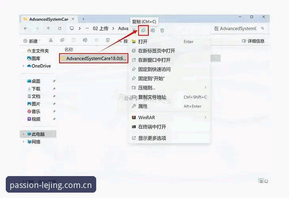Unpin 视频 using its pin icon

pos(54,119)
